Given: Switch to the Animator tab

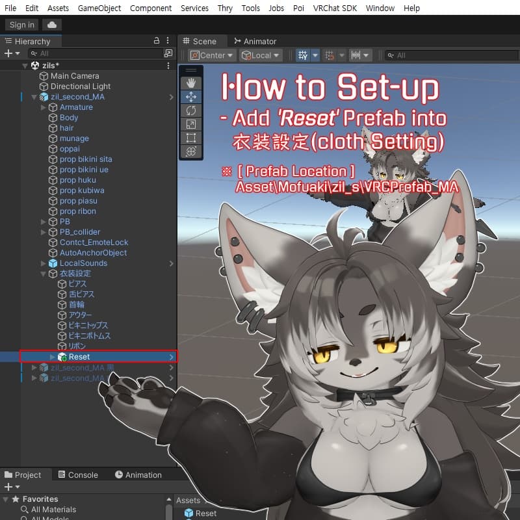Looking at the screenshot, I should point(255,41).
